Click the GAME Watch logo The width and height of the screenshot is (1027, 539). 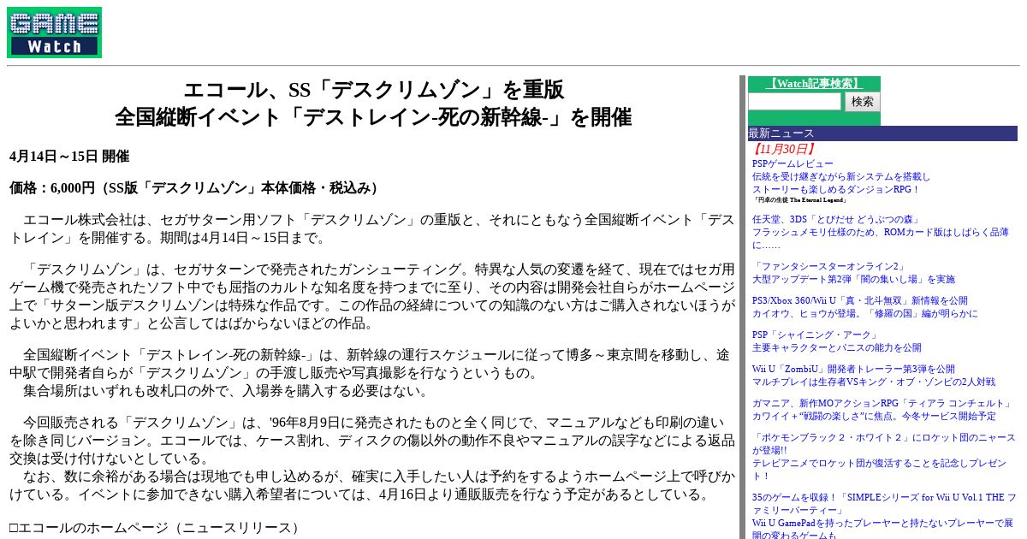pos(54,33)
